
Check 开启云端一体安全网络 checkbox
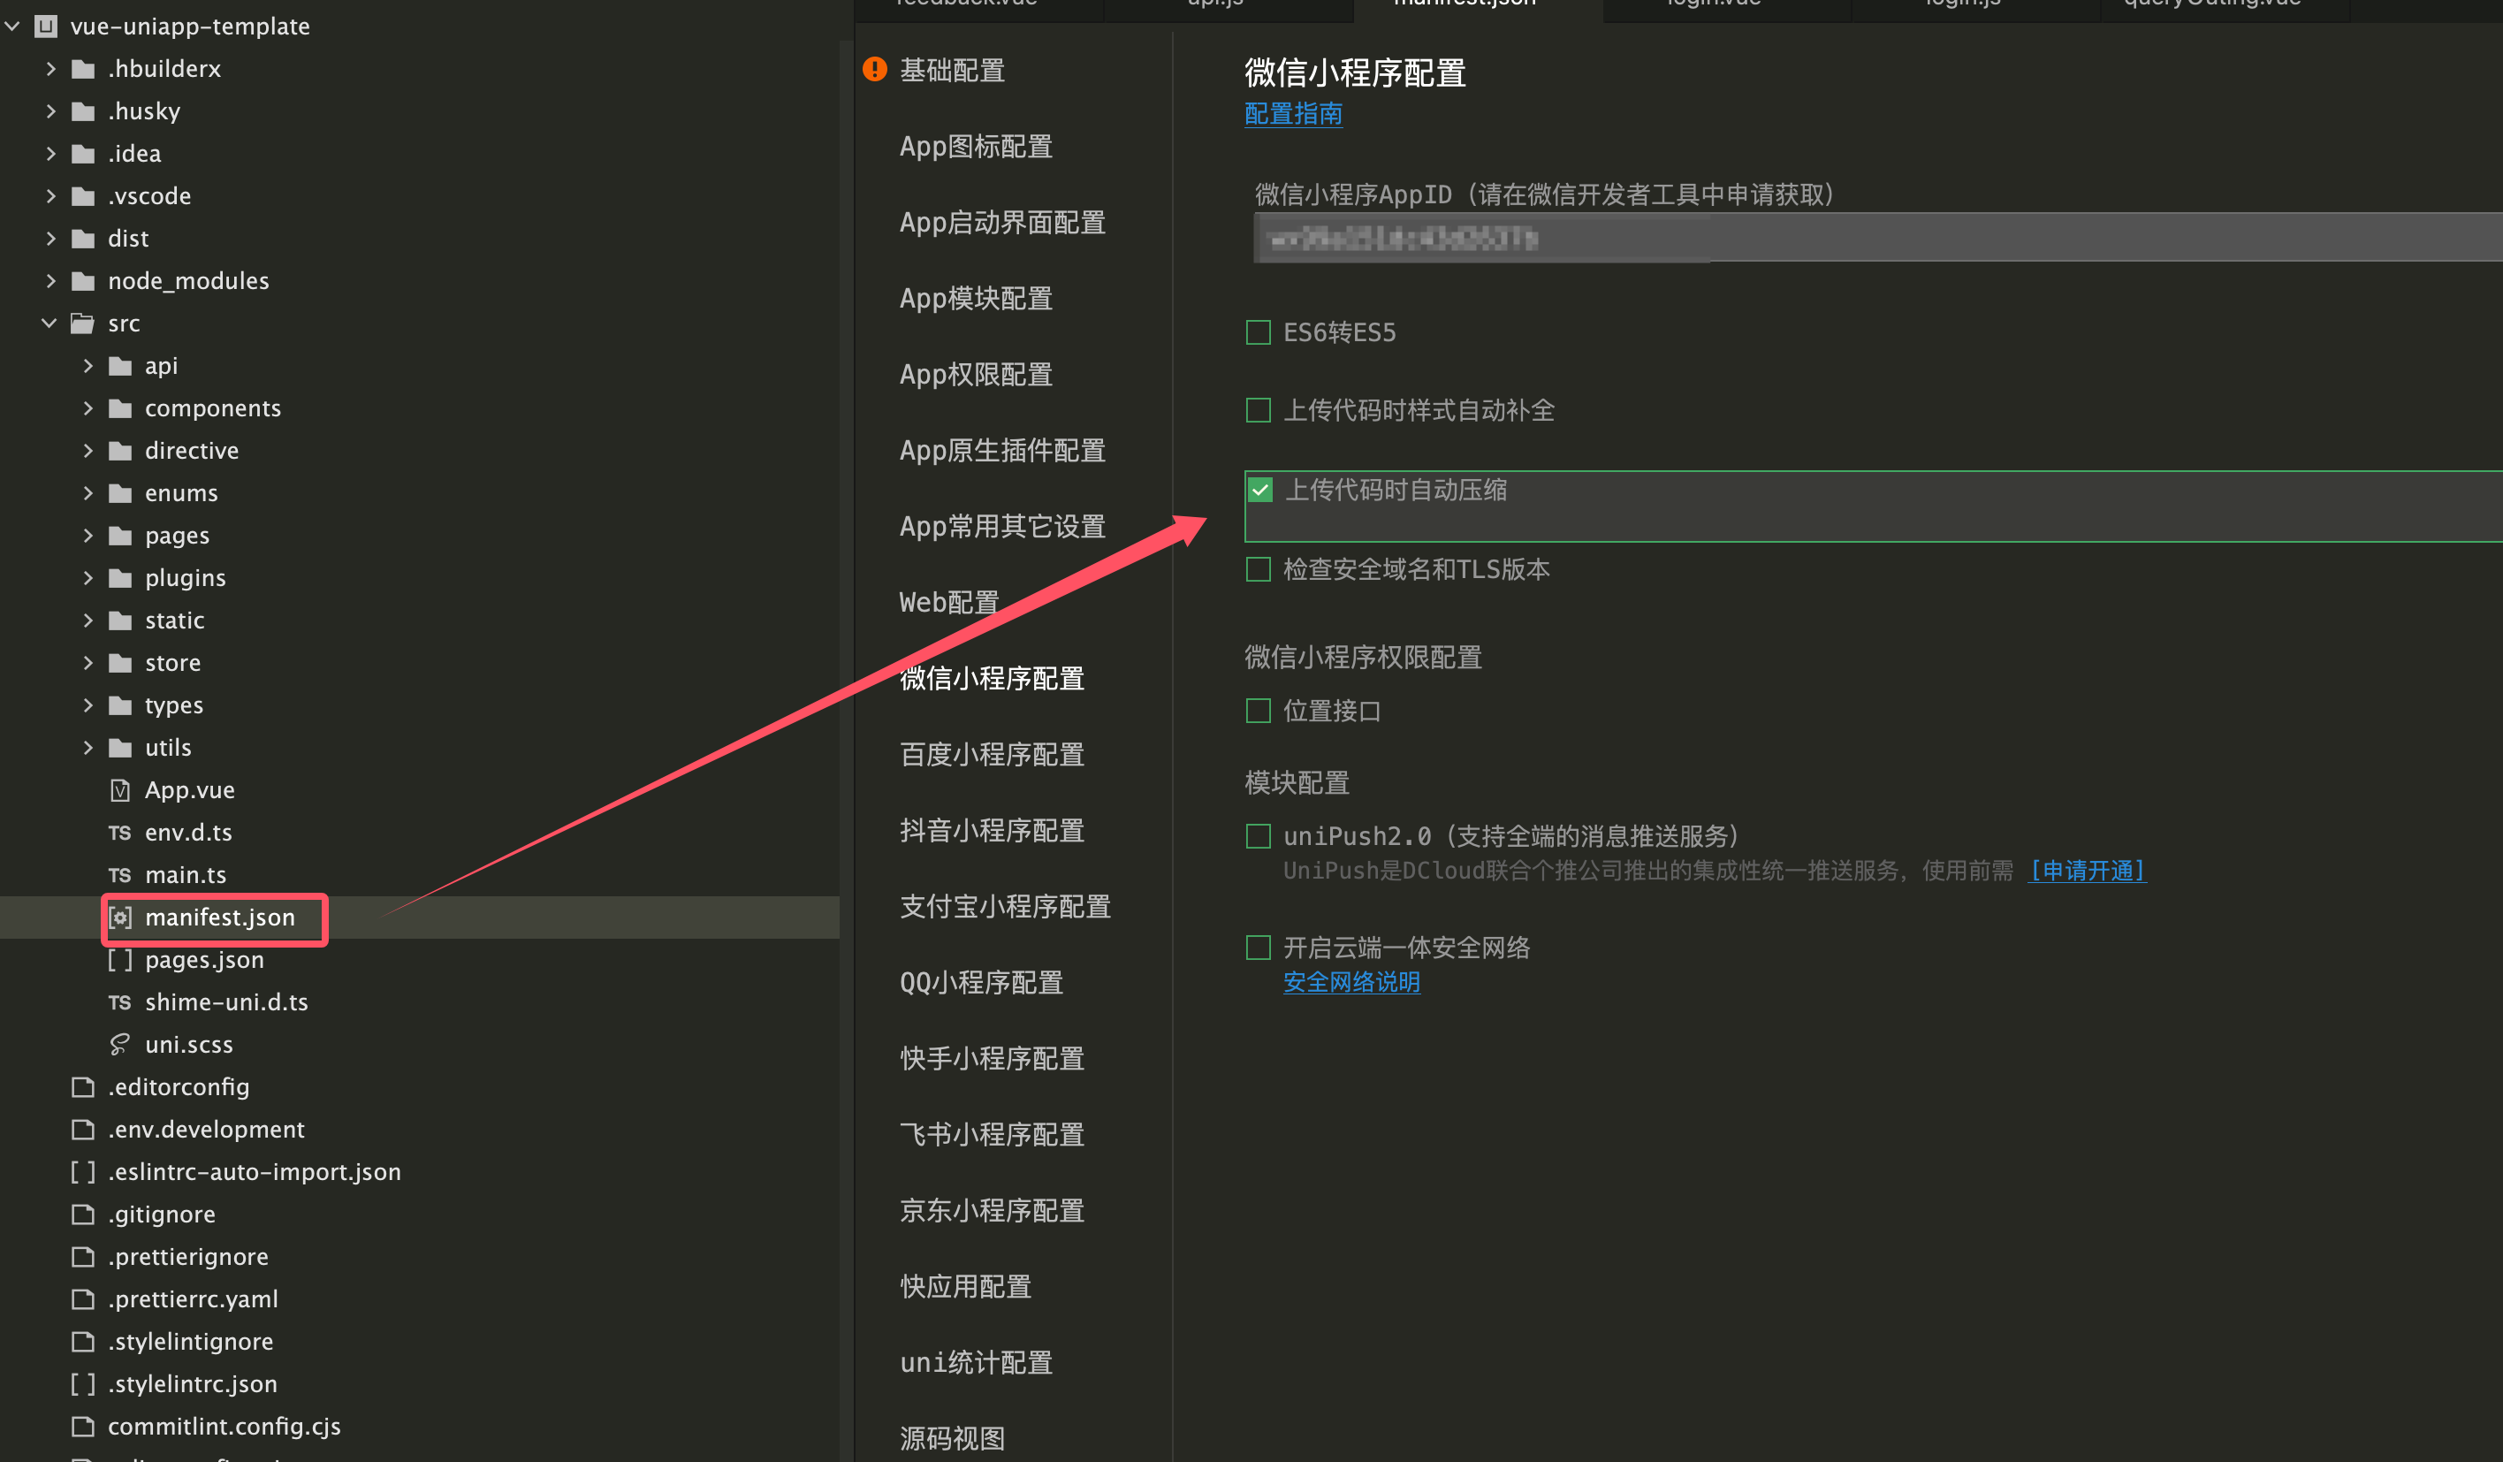point(1259,948)
